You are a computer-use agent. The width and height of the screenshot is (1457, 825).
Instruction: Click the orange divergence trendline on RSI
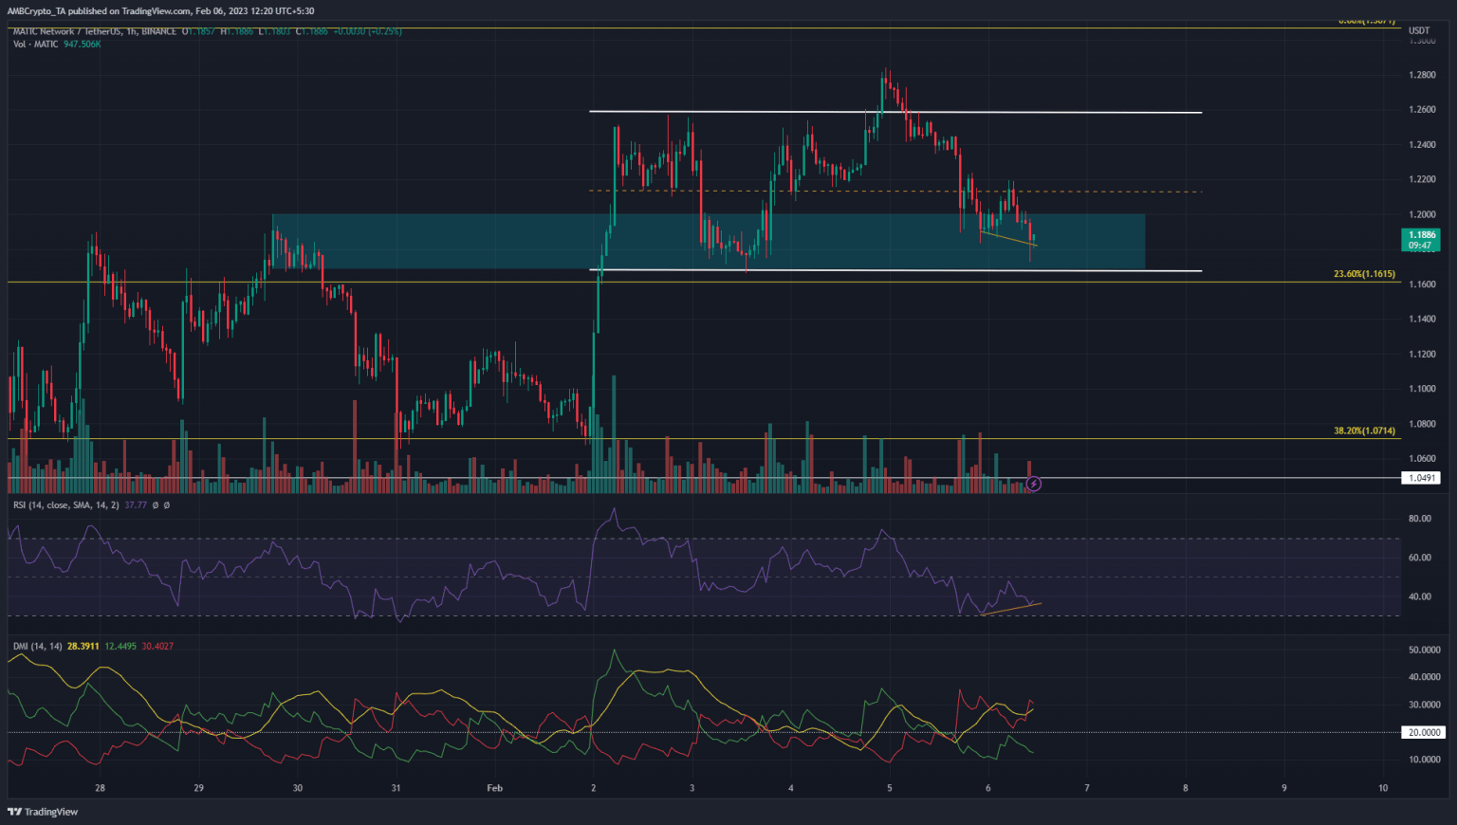click(x=1010, y=609)
